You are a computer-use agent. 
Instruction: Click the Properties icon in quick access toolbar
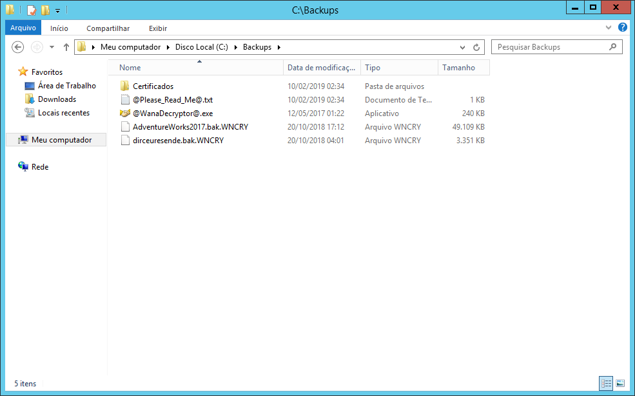tap(31, 10)
